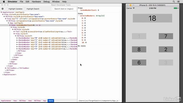Select the closing </Game> tag row
Viewport: 183px width, 103px height.
coord(14,60)
